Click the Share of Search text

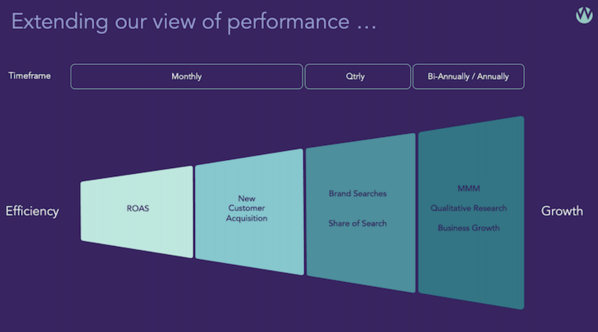point(358,223)
